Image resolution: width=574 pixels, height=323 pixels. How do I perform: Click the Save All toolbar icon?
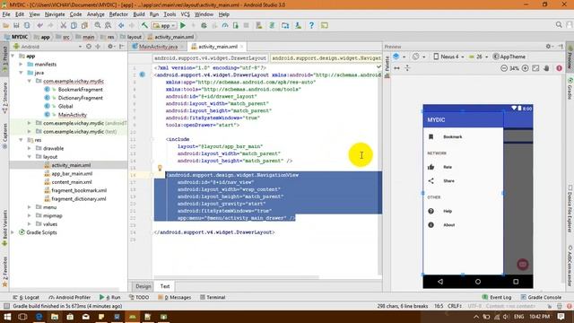pyautogui.click(x=16, y=25)
